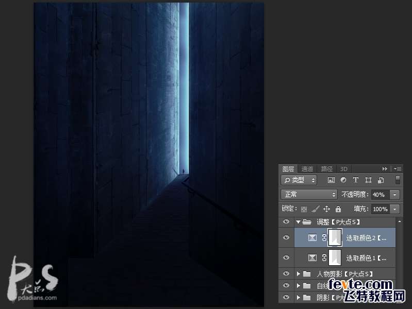Hide the 选取颜色 2 layer

tap(286, 237)
